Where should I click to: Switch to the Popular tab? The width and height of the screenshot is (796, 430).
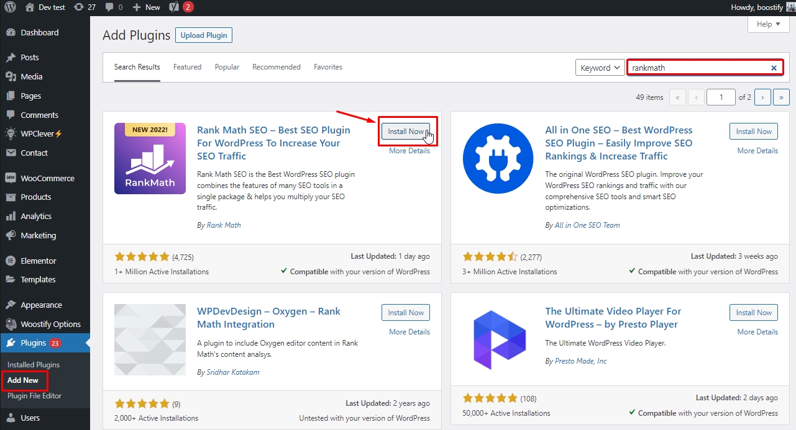[x=227, y=67]
